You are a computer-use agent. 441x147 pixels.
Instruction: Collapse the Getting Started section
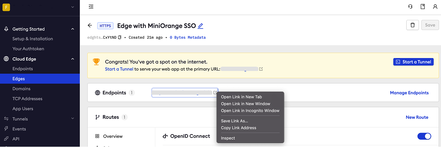coord(72,29)
